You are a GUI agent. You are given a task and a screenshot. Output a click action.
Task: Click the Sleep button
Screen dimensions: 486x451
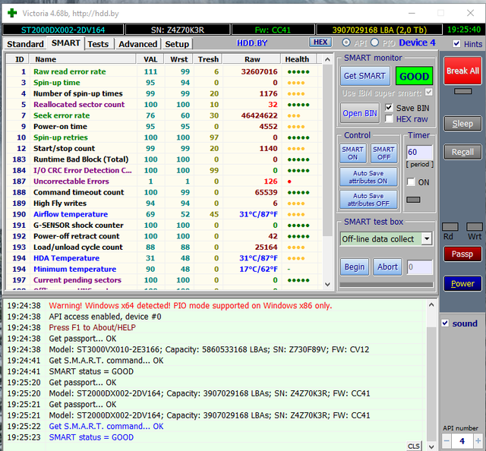[462, 124]
